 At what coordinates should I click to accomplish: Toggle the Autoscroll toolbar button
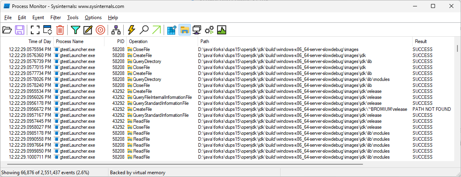tap(48, 30)
